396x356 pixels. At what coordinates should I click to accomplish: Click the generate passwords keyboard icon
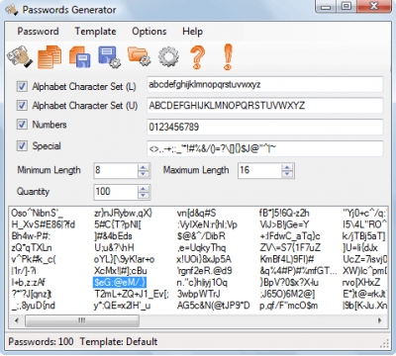click(x=20, y=57)
